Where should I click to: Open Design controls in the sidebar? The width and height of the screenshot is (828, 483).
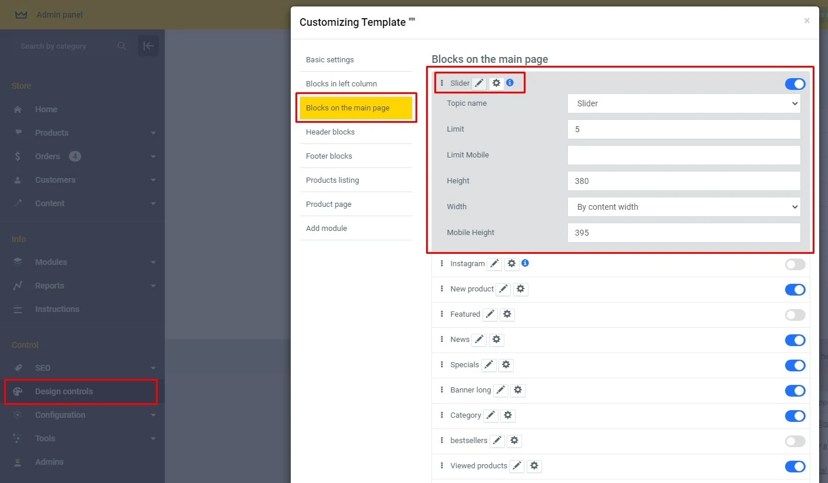click(64, 391)
